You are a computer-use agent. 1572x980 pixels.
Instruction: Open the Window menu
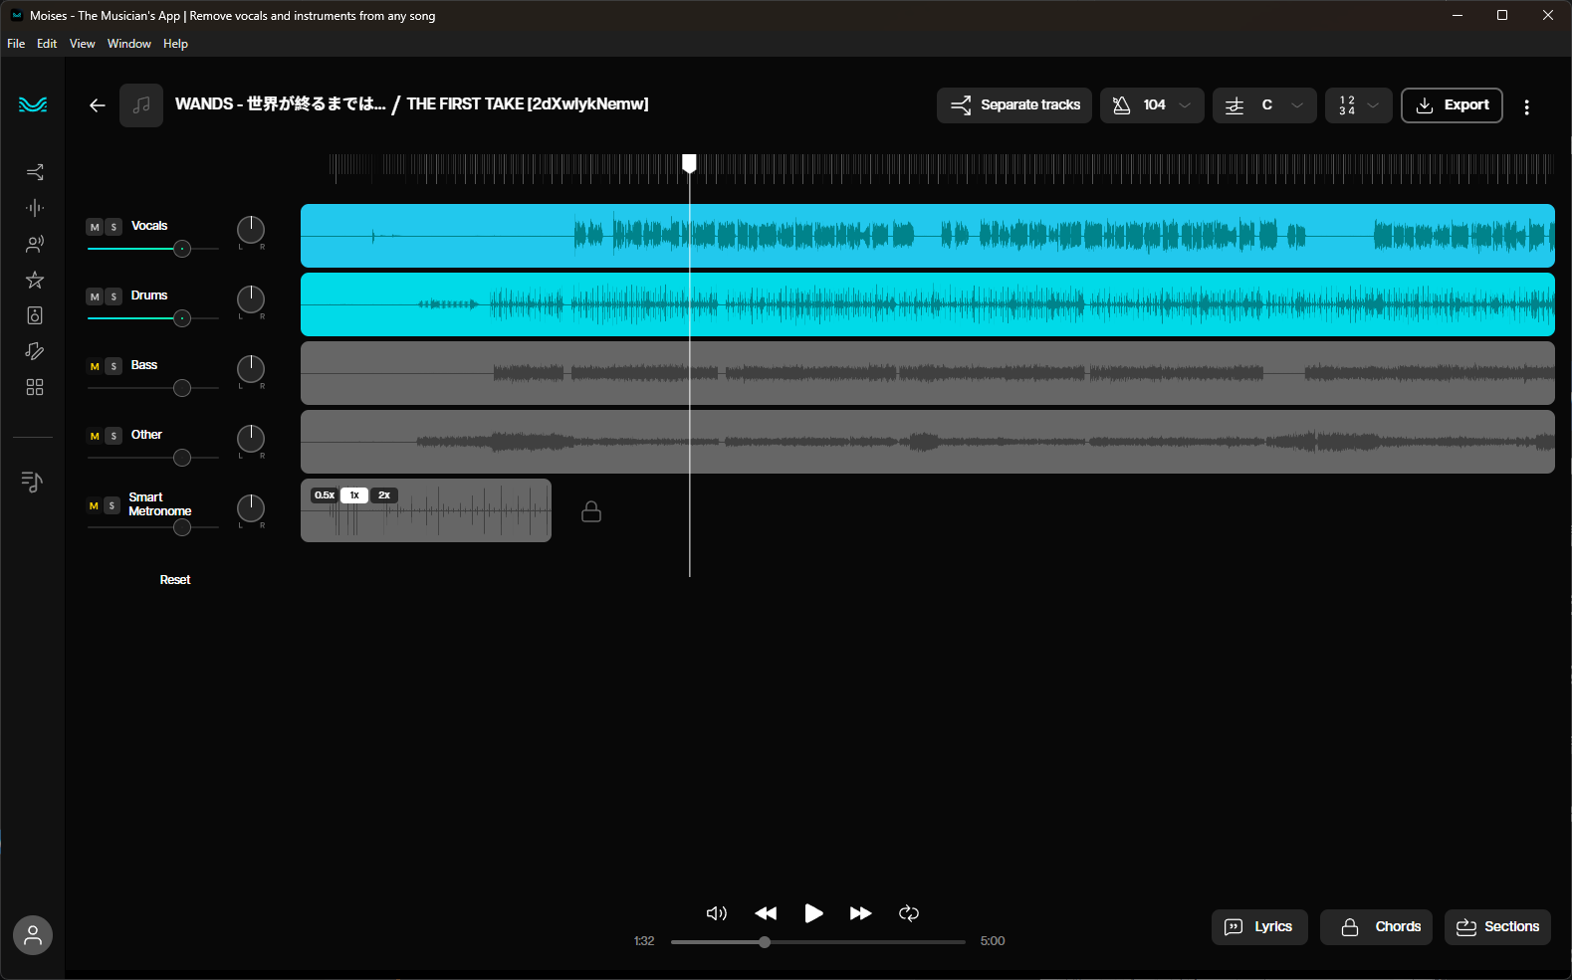point(128,44)
